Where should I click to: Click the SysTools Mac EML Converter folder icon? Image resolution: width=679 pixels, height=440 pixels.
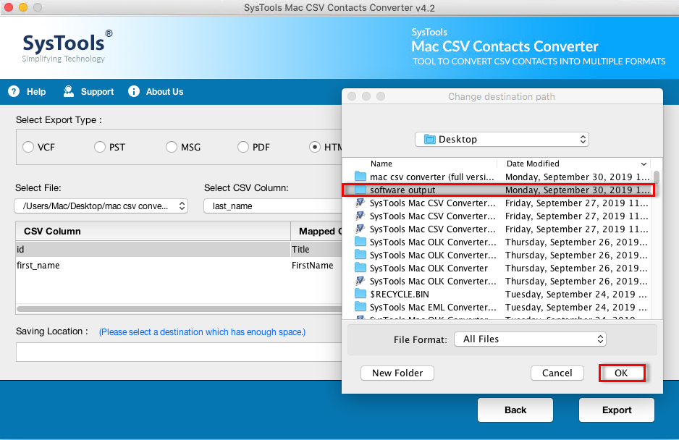(x=360, y=307)
